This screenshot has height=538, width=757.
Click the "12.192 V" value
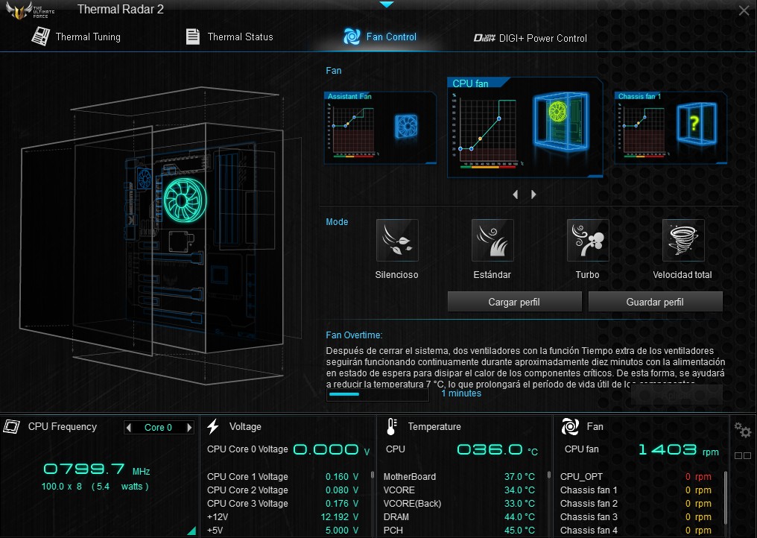tap(340, 517)
